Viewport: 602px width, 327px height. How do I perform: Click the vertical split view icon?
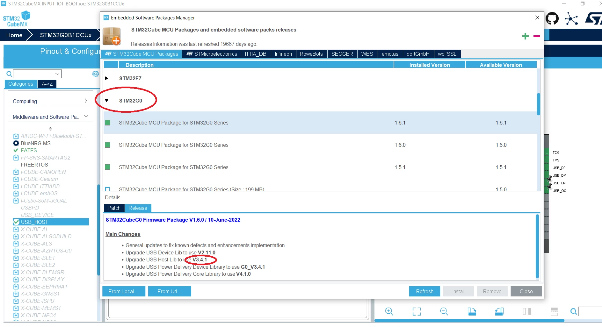(x=527, y=311)
